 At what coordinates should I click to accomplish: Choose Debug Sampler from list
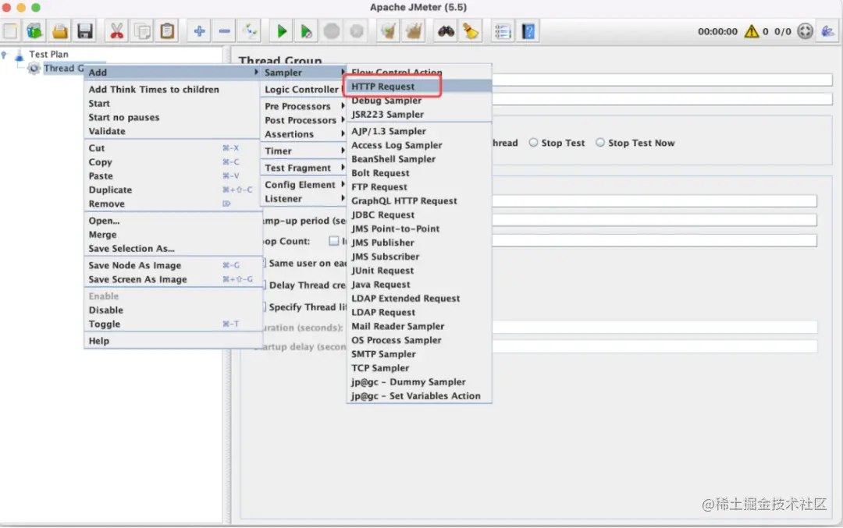(x=419, y=101)
